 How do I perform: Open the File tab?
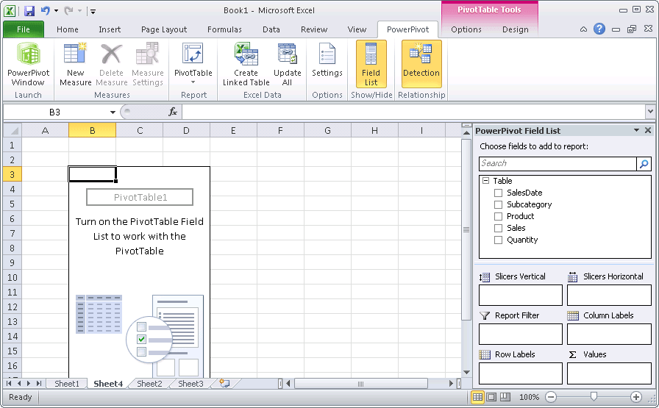24,29
